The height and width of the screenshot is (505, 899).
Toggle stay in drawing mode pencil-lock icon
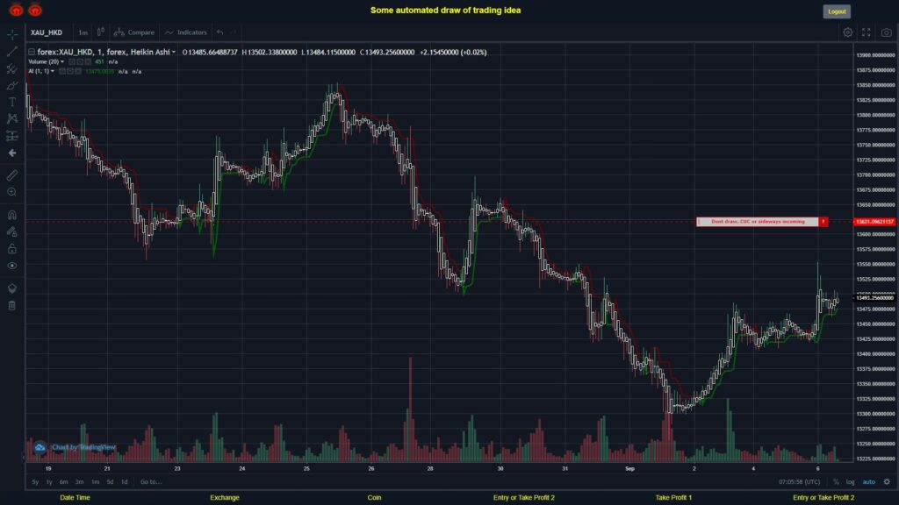coord(12,231)
